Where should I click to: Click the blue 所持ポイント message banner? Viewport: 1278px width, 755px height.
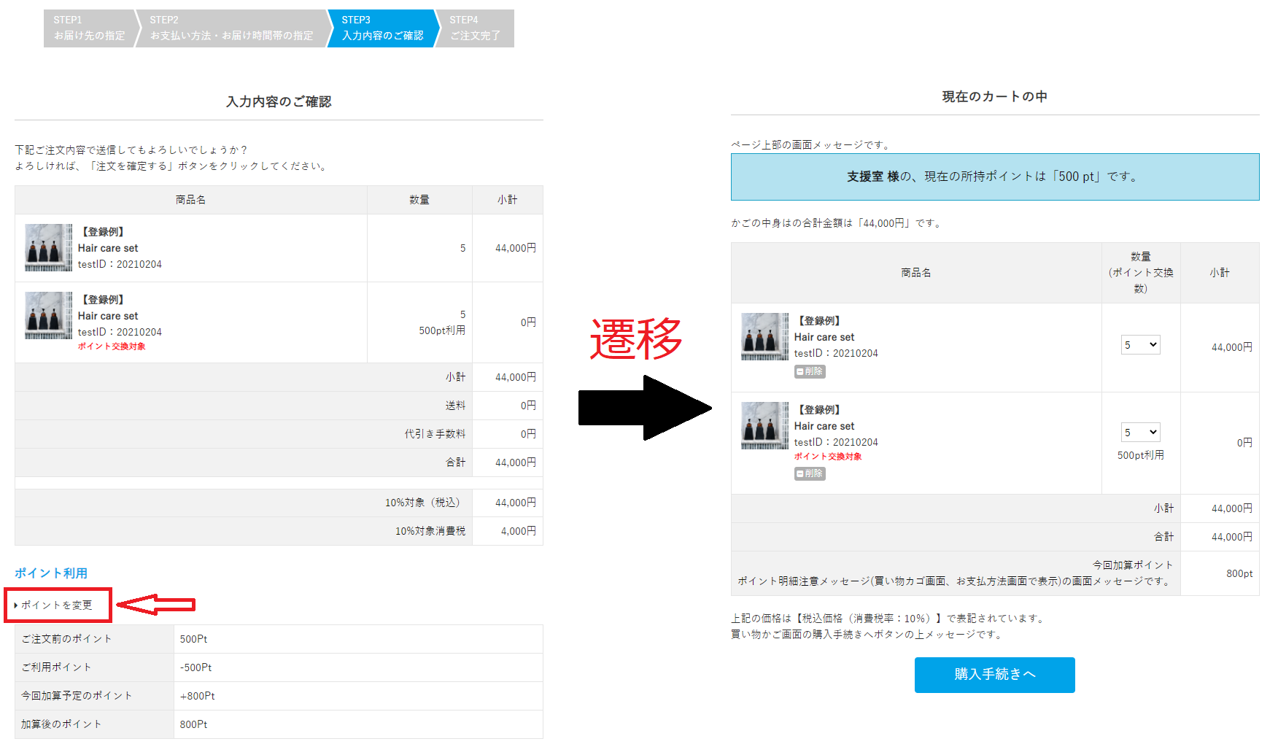pos(995,177)
